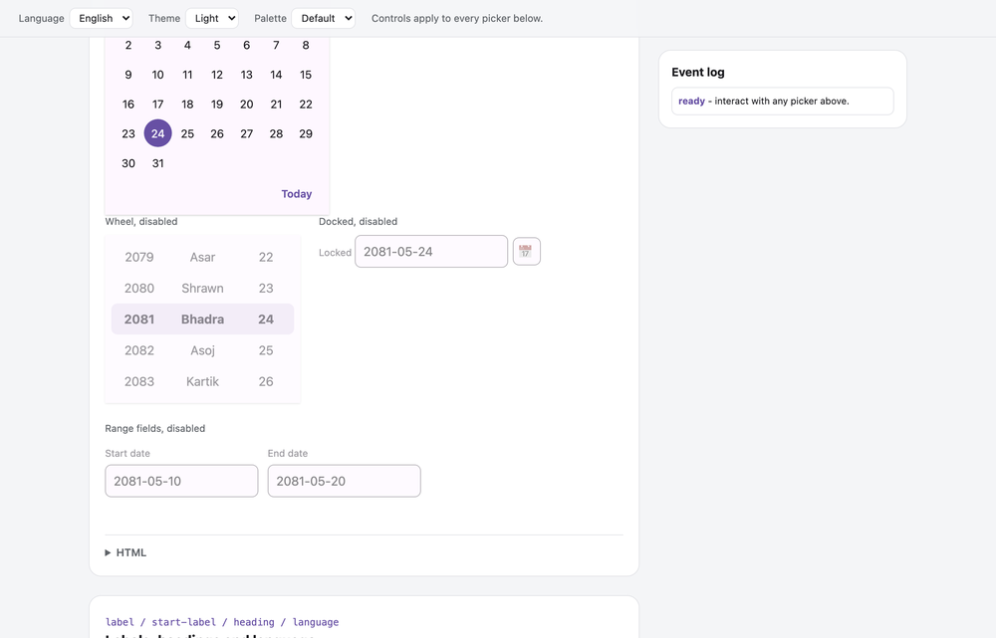Choose month Asoj in the wheel
Viewport: 996px width, 638px height.
(x=202, y=350)
